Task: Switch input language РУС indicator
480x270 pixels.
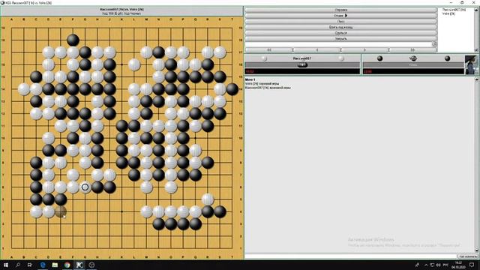Action: click(x=445, y=265)
